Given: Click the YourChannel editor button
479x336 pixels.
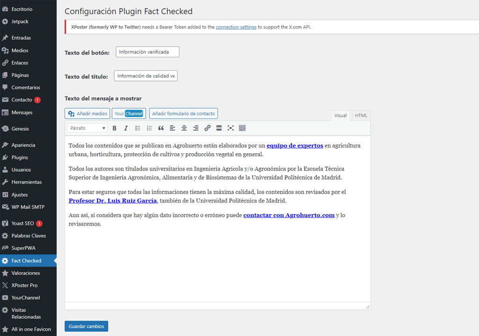Looking at the screenshot, I should pyautogui.click(x=129, y=113).
